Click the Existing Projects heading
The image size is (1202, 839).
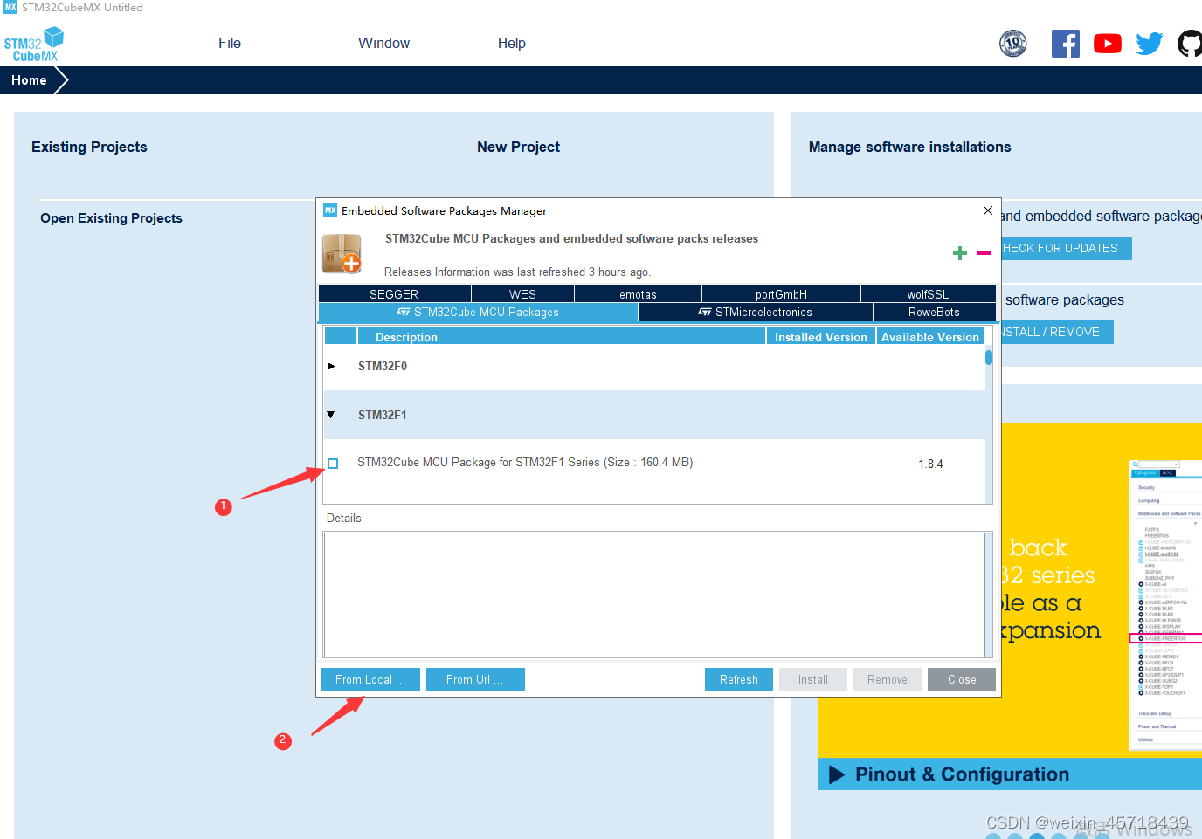pyautogui.click(x=89, y=147)
